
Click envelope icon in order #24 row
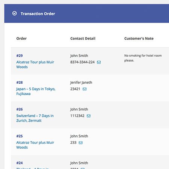click(83, 168)
